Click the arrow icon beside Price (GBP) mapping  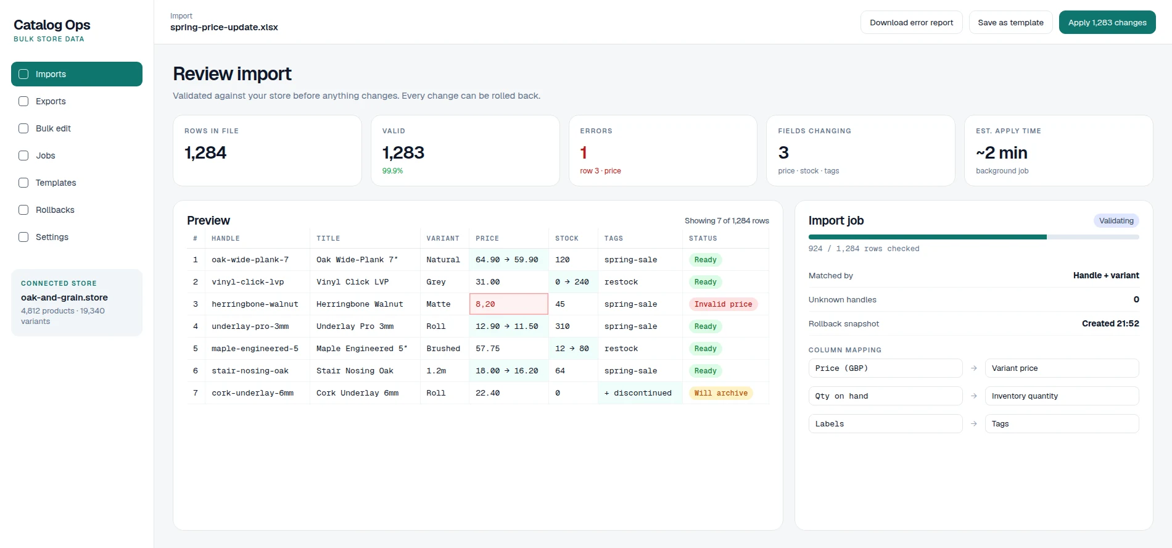pyautogui.click(x=974, y=368)
